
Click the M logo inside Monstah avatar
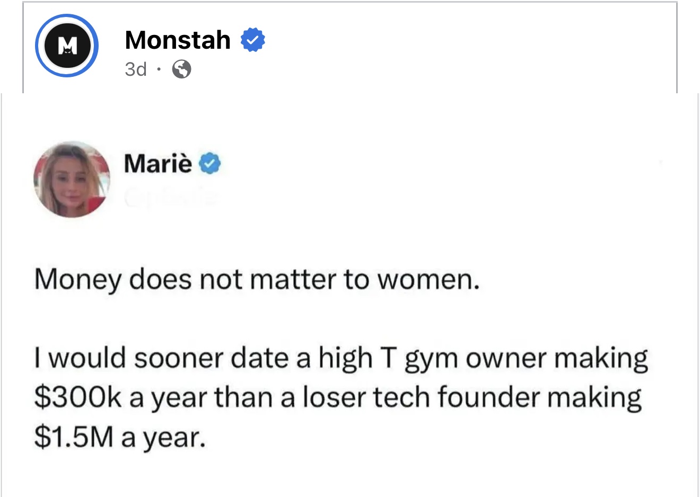pyautogui.click(x=67, y=46)
